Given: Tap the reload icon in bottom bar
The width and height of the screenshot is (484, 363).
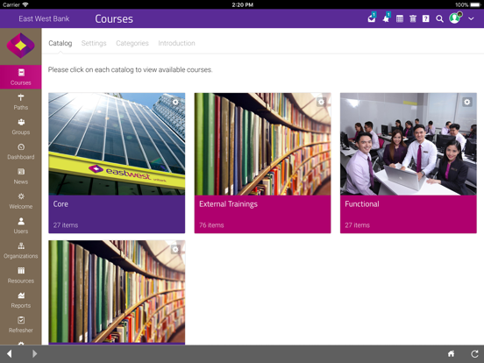Looking at the screenshot, I should (x=474, y=353).
